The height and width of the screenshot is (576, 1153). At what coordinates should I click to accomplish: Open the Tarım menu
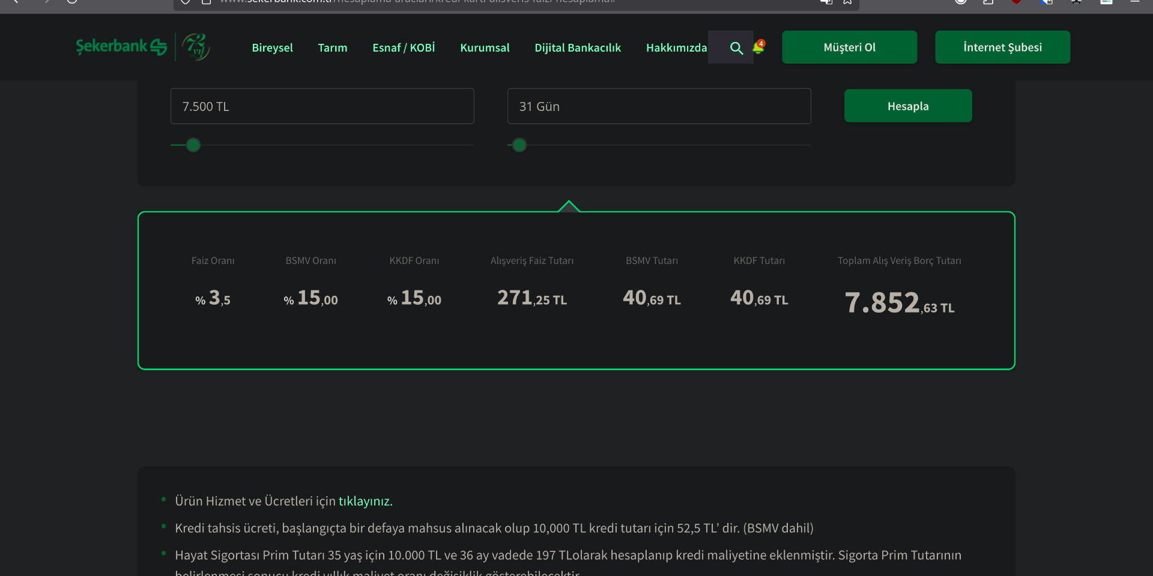[x=333, y=47]
